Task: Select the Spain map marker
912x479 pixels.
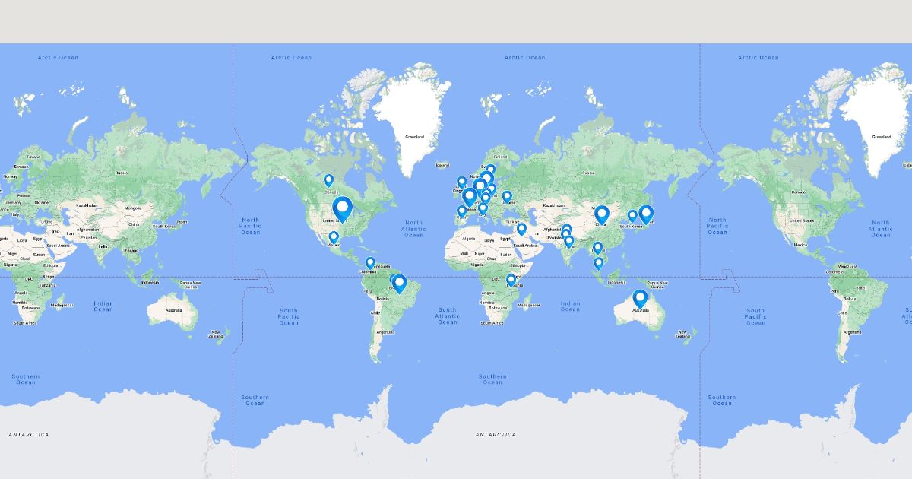Action: 461,211
